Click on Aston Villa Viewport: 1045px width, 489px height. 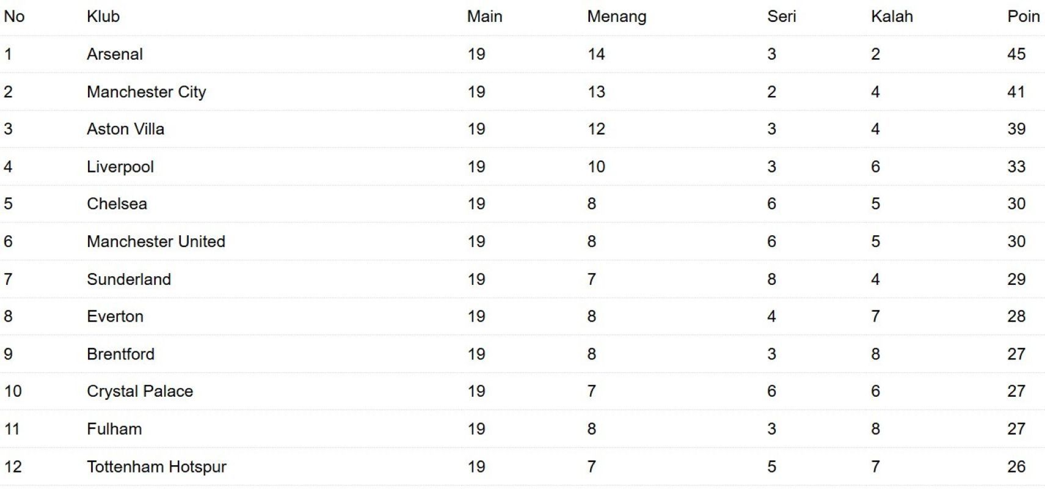(125, 129)
